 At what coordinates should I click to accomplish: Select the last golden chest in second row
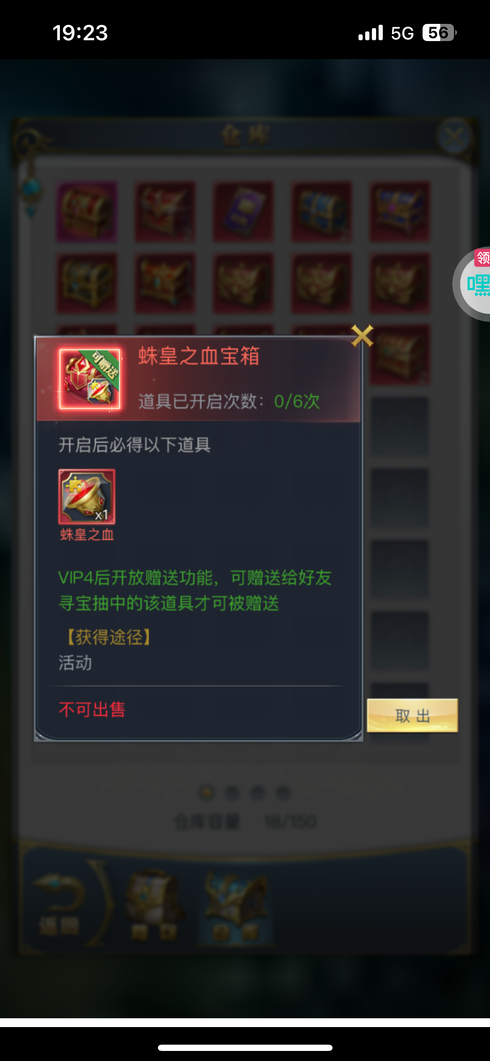[x=400, y=283]
